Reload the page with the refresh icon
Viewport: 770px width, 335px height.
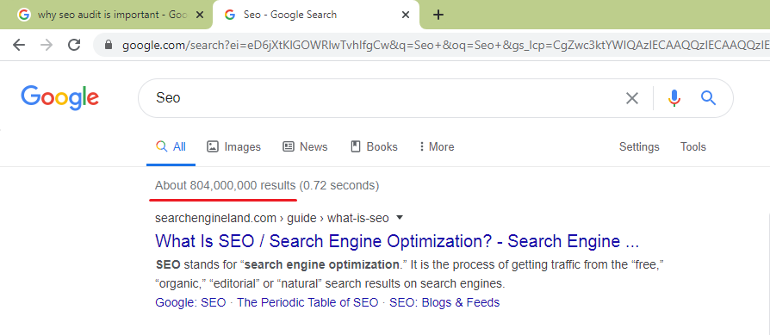pyautogui.click(x=74, y=45)
